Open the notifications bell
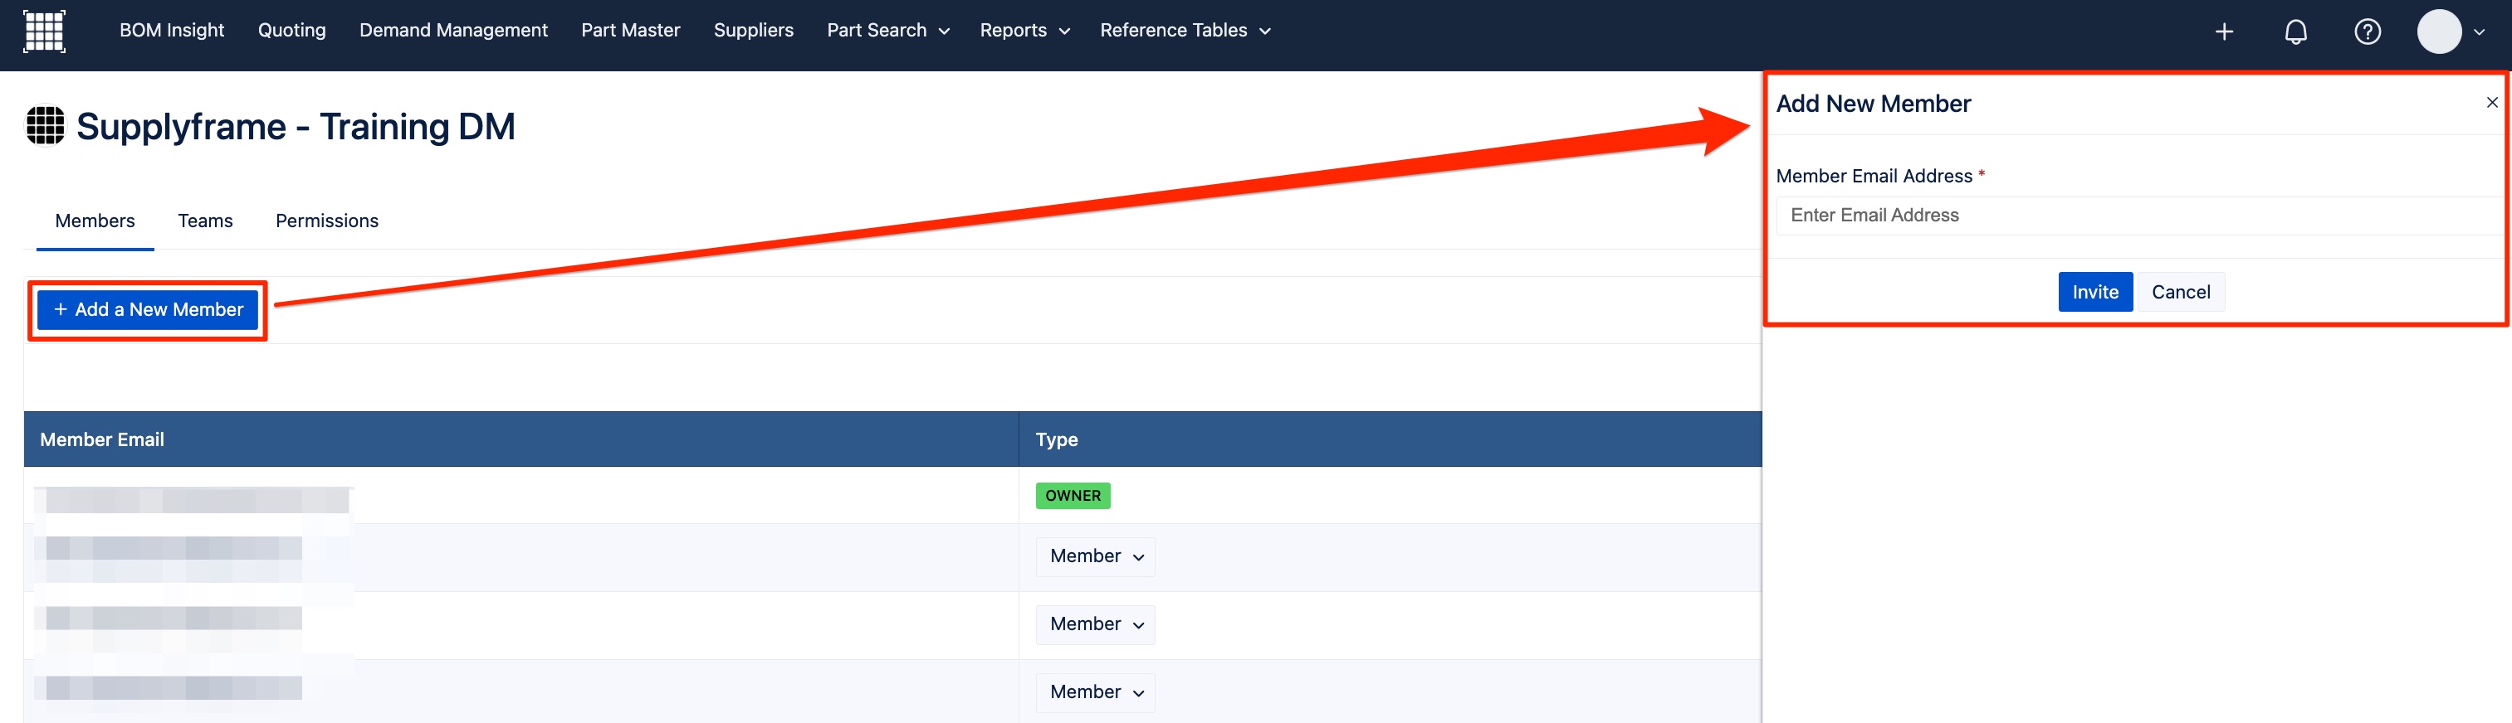 click(x=2296, y=32)
